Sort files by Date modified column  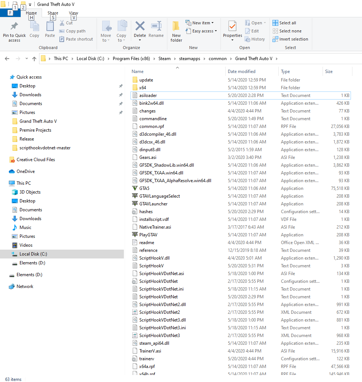pyautogui.click(x=241, y=72)
